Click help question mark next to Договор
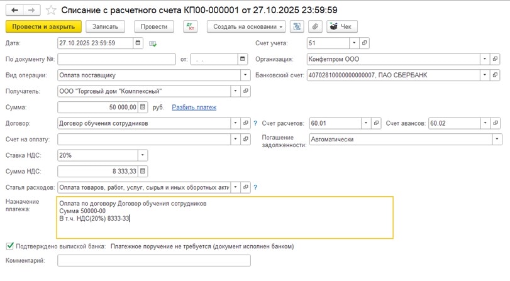Screen dimensions: 510x281 [255, 123]
